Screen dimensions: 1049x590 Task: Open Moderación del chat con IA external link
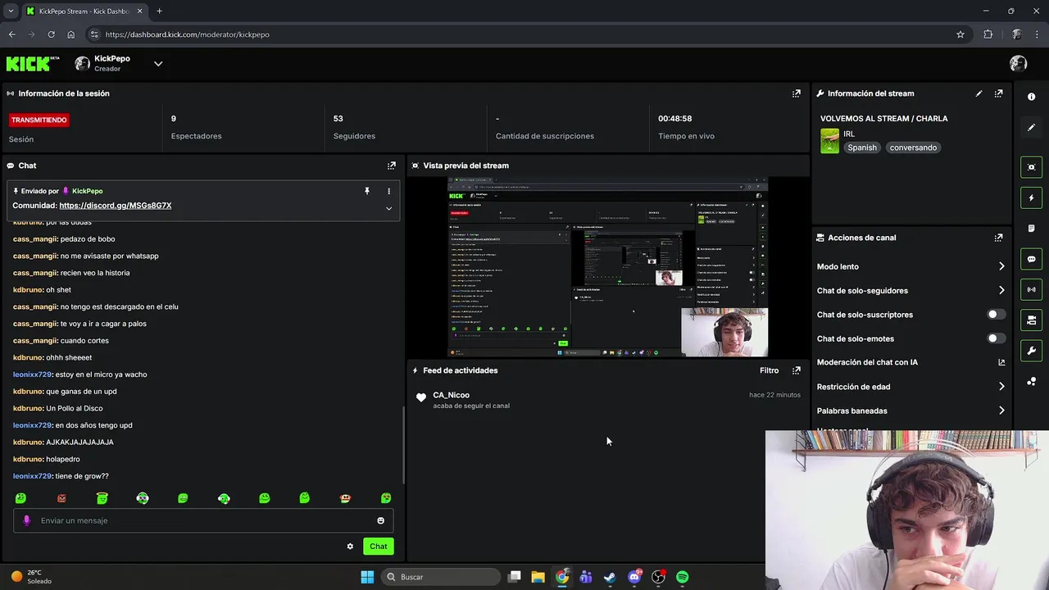pyautogui.click(x=1001, y=362)
